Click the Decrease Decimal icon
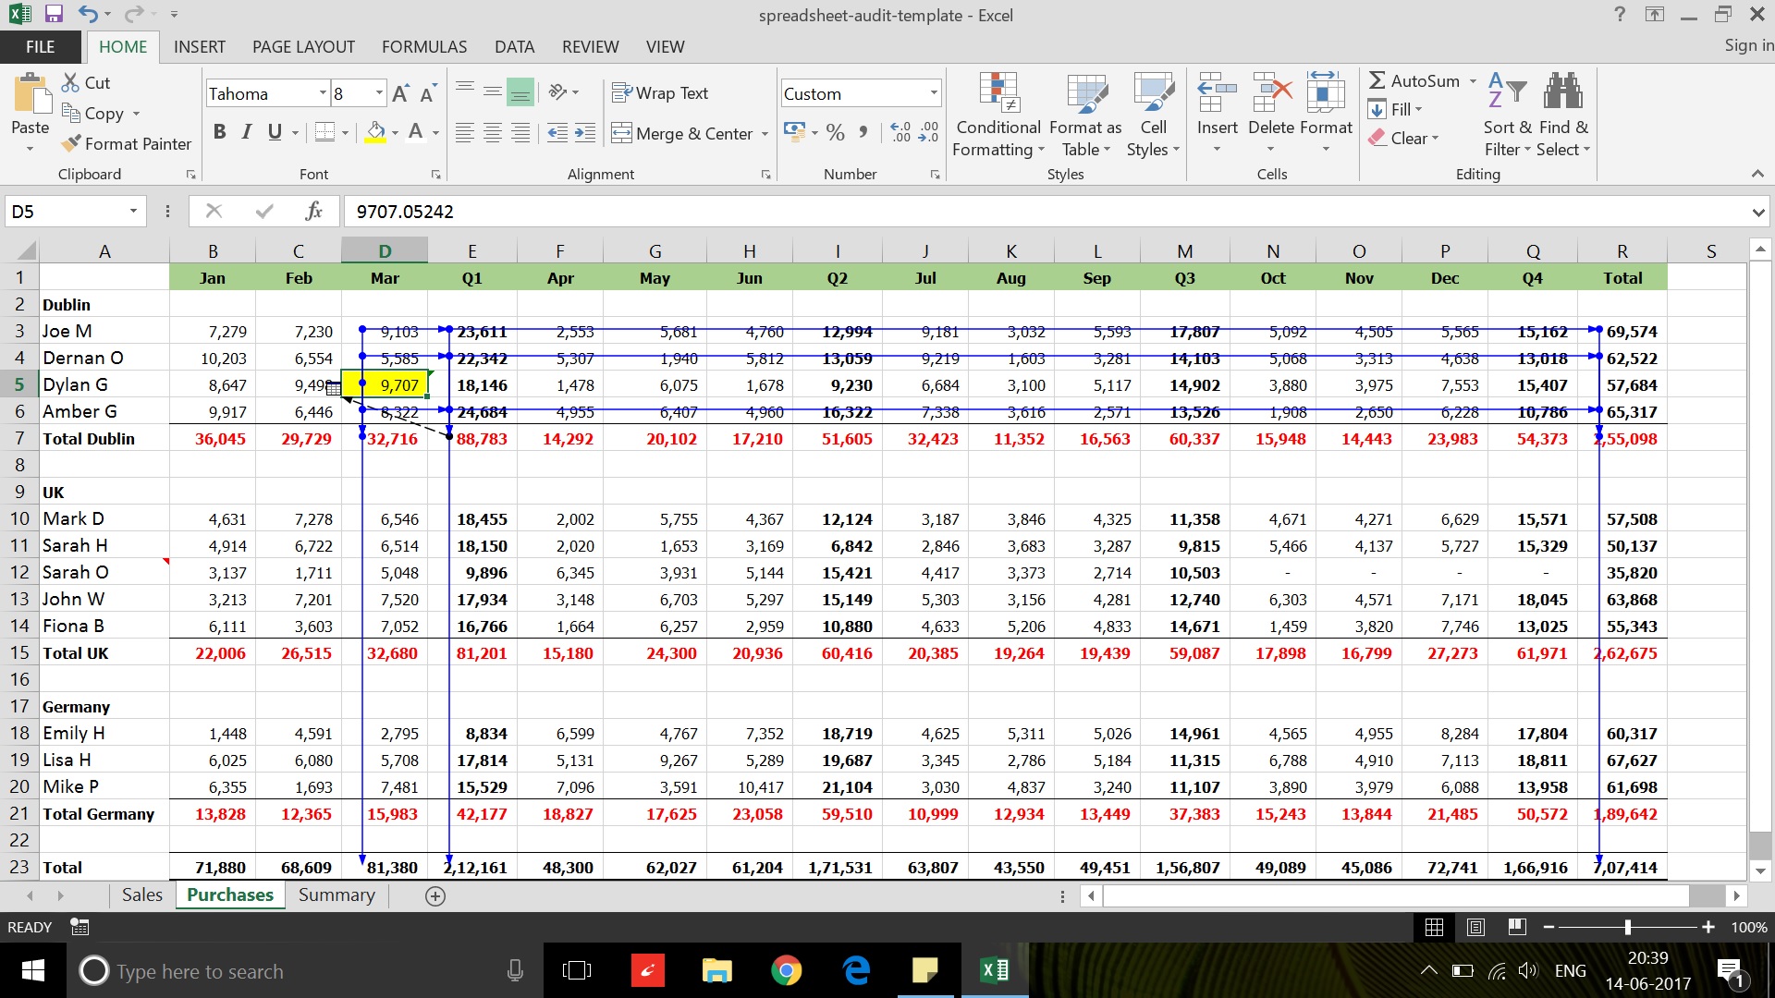The height and width of the screenshot is (998, 1775). click(928, 132)
